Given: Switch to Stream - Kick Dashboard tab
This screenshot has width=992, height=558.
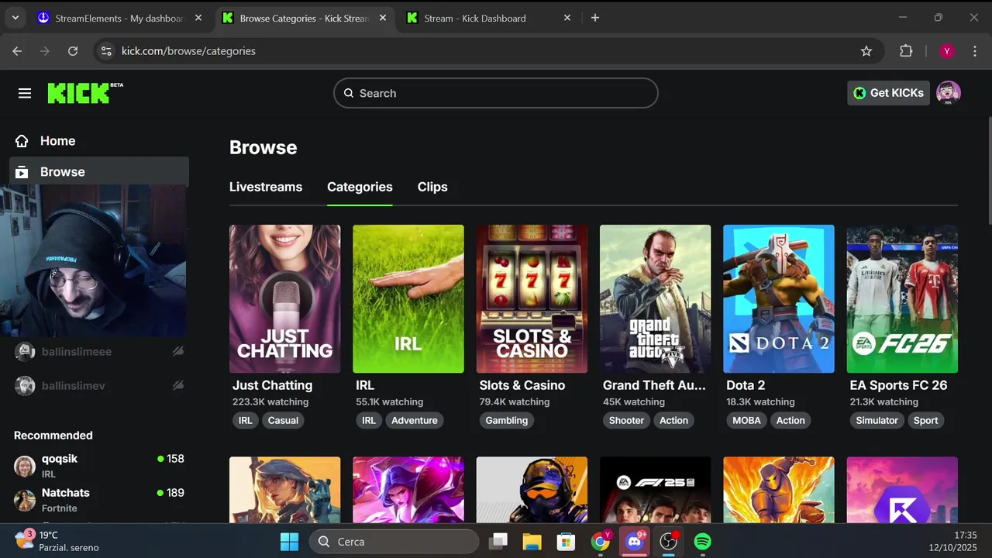Looking at the screenshot, I should pos(488,18).
